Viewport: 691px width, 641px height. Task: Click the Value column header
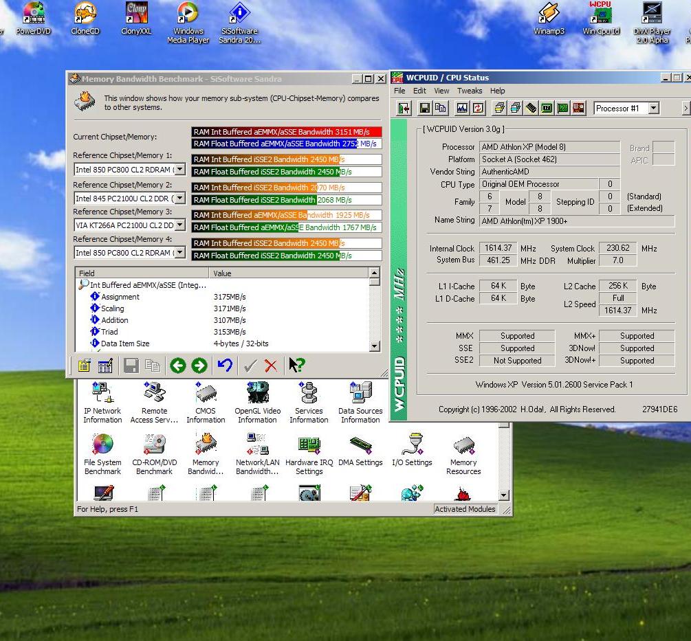(289, 273)
